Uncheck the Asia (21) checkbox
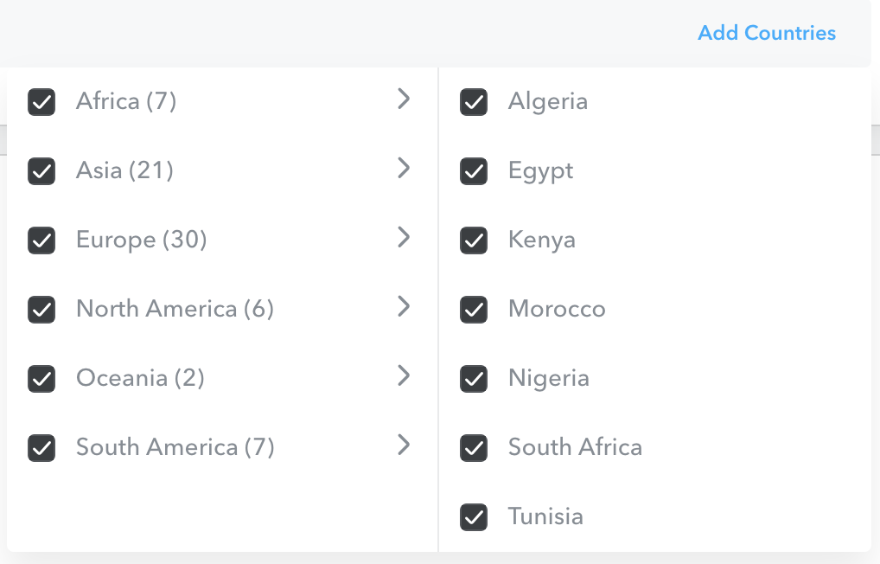The width and height of the screenshot is (880, 564). coord(41,171)
